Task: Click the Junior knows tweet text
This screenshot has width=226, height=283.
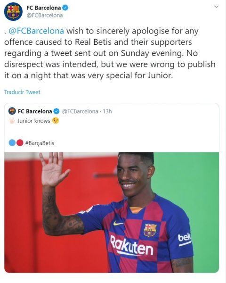Action: [34, 121]
